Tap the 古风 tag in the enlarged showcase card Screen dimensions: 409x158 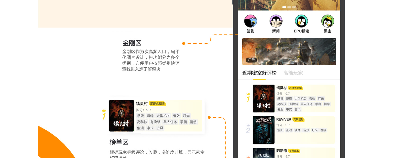(x=160, y=128)
